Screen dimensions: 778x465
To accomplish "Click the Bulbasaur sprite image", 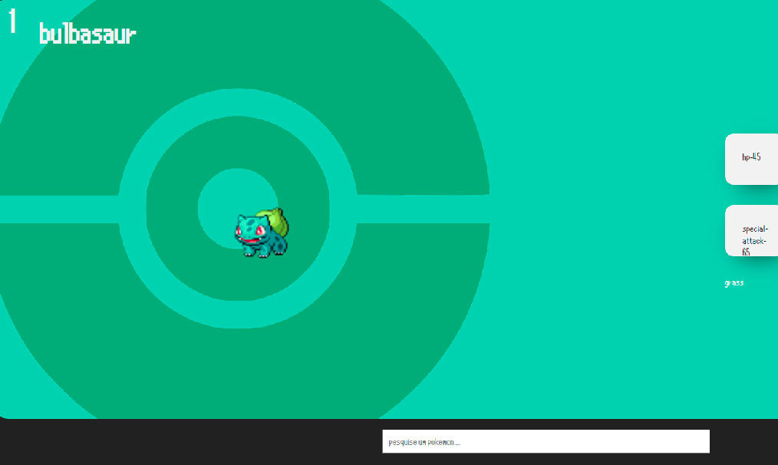I will tap(262, 233).
